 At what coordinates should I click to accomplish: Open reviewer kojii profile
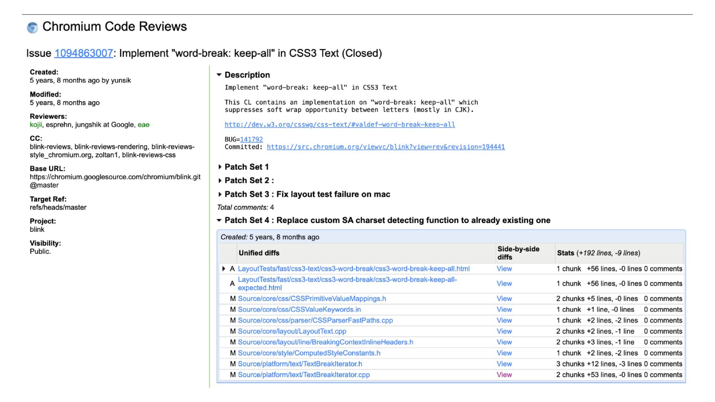click(36, 125)
